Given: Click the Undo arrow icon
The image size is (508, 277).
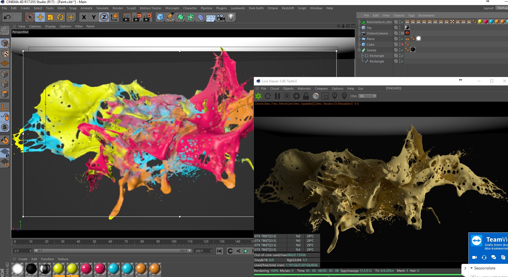Looking at the screenshot, I should (7, 17).
